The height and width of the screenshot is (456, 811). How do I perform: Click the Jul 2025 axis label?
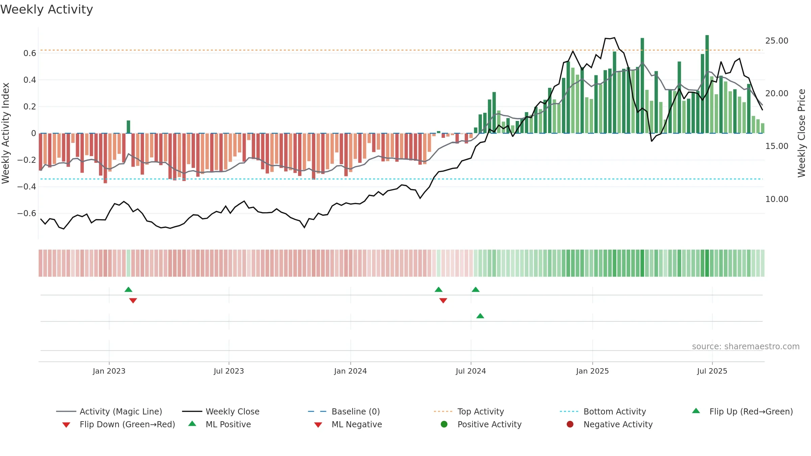(x=712, y=371)
